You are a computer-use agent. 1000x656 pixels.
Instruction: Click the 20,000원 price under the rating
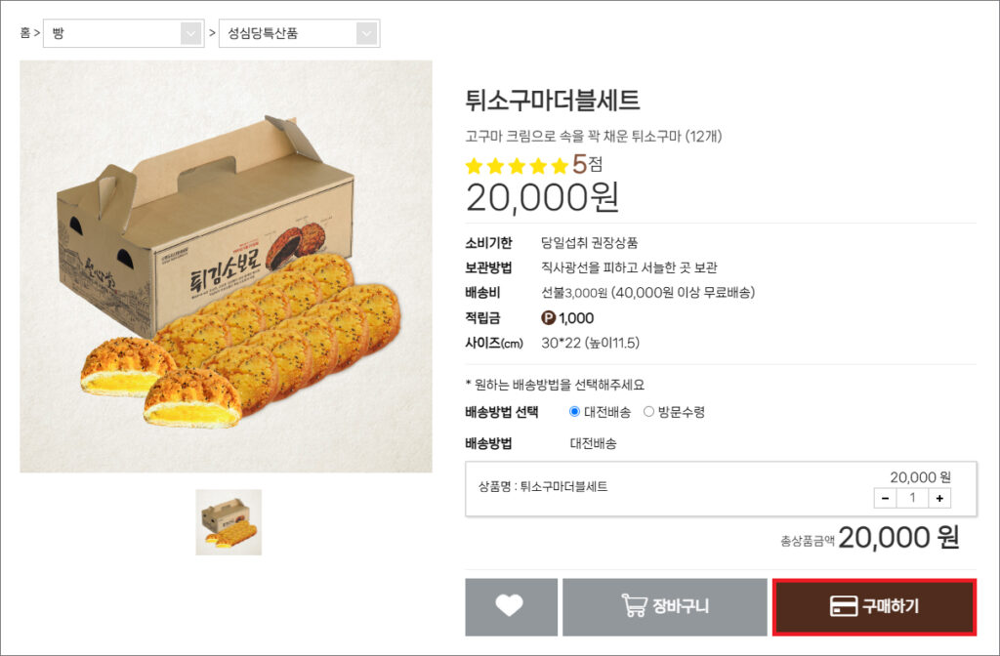[x=542, y=198]
